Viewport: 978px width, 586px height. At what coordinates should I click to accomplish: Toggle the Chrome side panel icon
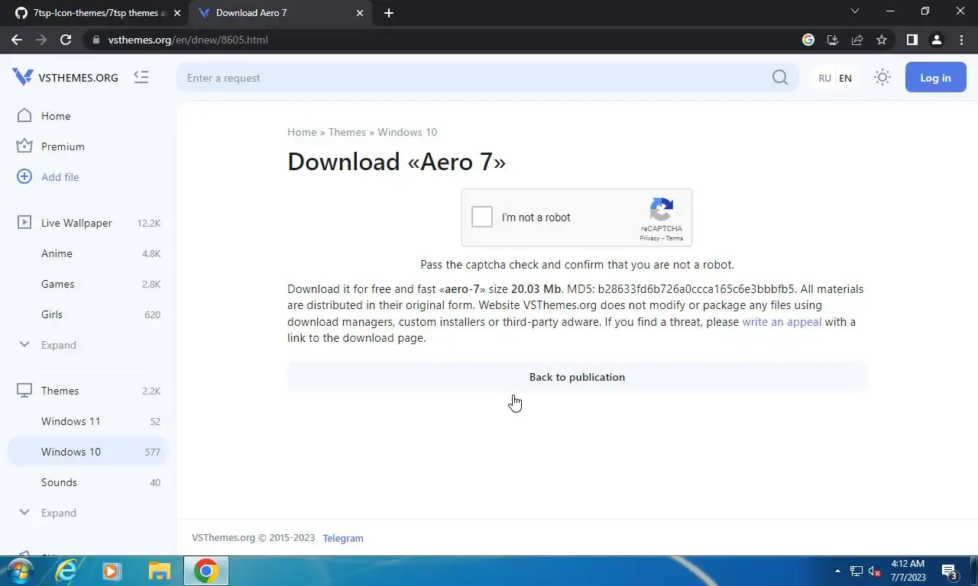912,40
